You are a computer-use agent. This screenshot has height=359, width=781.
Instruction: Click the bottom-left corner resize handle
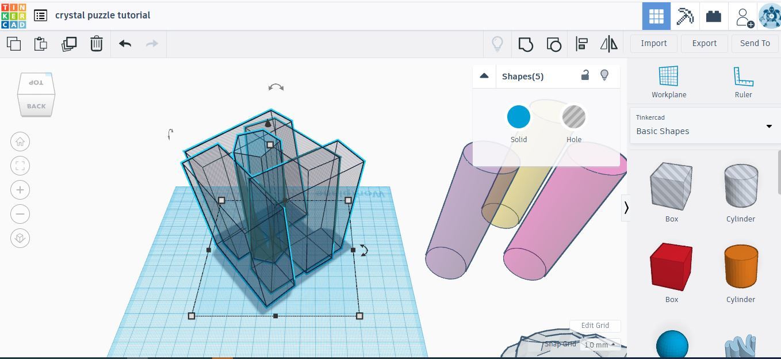point(192,316)
